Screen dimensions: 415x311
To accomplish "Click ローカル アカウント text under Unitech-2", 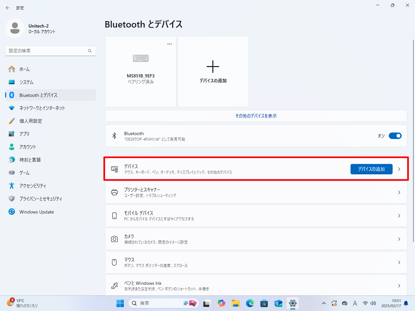I will (x=42, y=32).
